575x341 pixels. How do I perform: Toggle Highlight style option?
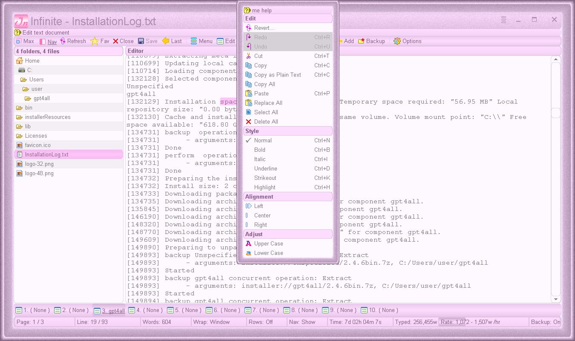[288, 187]
